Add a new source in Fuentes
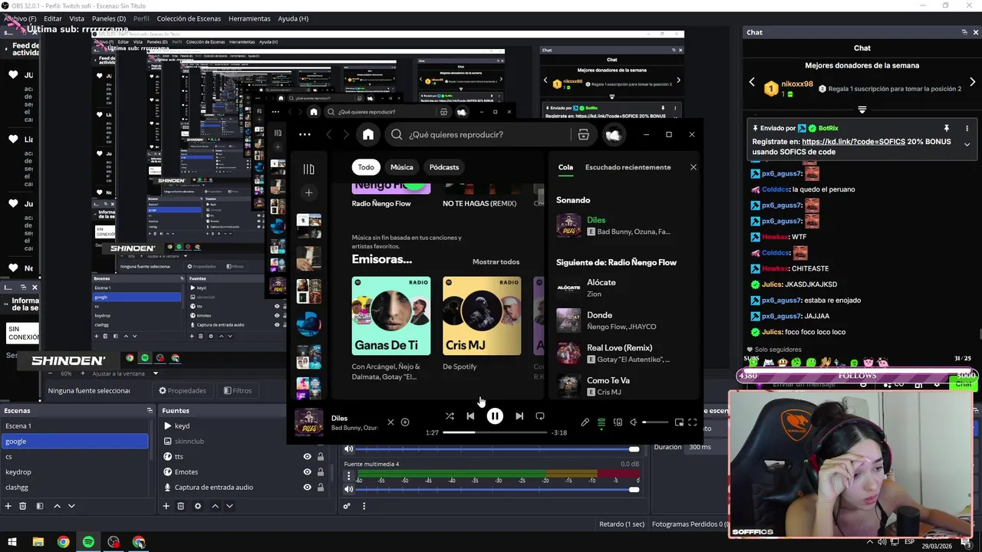The width and height of the screenshot is (982, 552). [x=166, y=506]
